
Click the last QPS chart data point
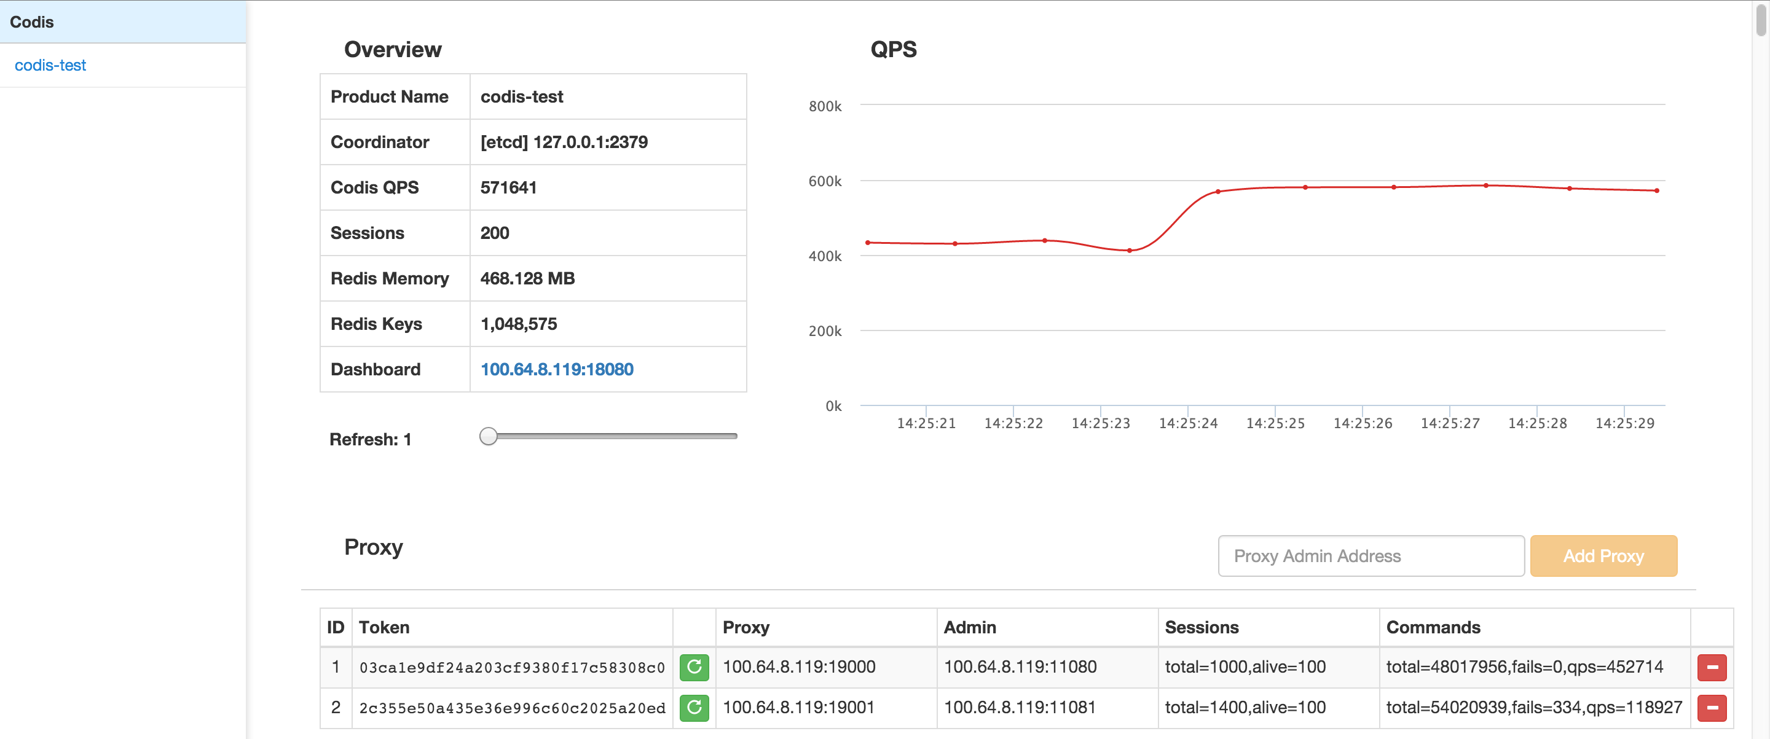tap(1657, 190)
